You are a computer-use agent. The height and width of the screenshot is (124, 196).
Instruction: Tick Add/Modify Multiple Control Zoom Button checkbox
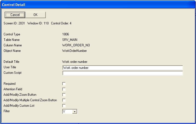(64, 100)
